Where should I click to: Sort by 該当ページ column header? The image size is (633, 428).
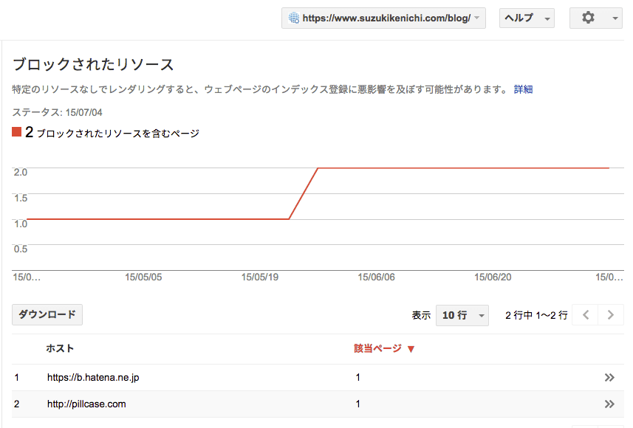click(x=377, y=348)
